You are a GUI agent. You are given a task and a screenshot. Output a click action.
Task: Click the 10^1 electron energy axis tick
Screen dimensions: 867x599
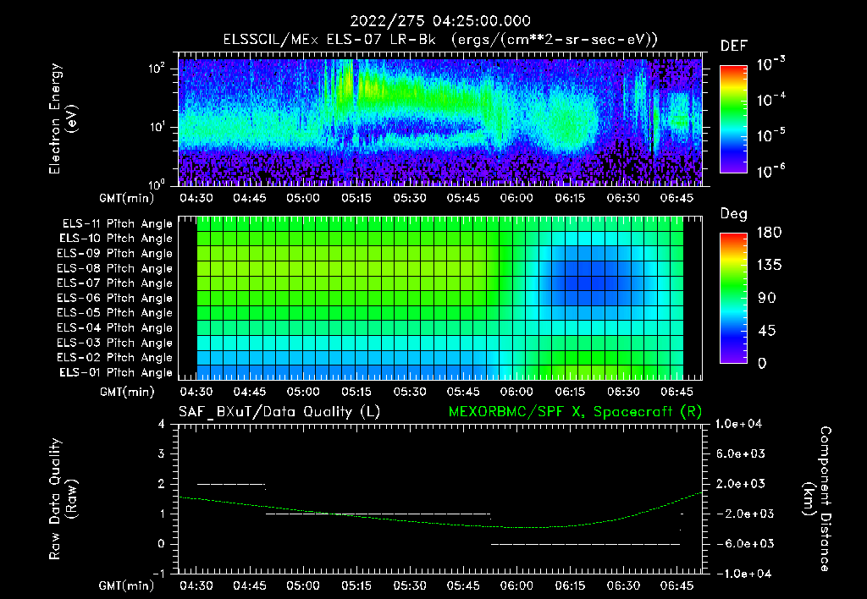pos(157,127)
